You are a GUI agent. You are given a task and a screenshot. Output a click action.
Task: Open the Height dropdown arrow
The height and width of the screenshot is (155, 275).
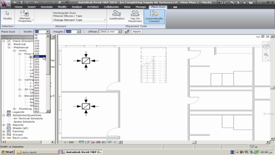(x=79, y=31)
